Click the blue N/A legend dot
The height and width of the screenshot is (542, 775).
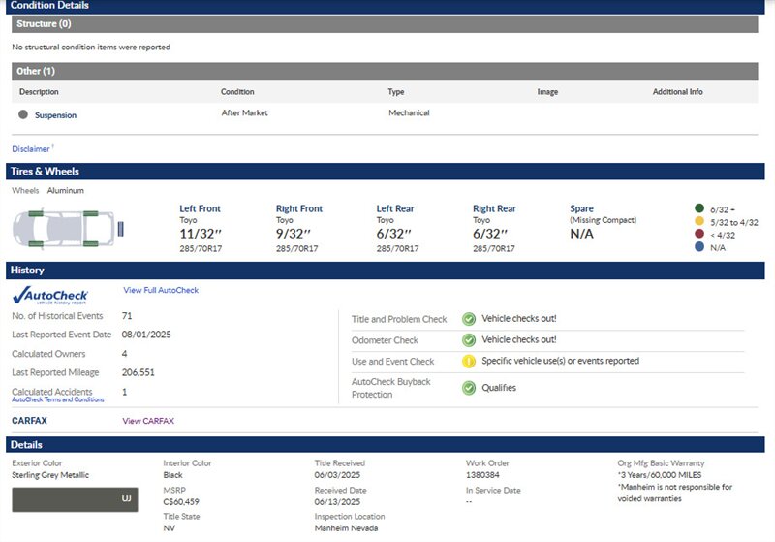pos(698,248)
